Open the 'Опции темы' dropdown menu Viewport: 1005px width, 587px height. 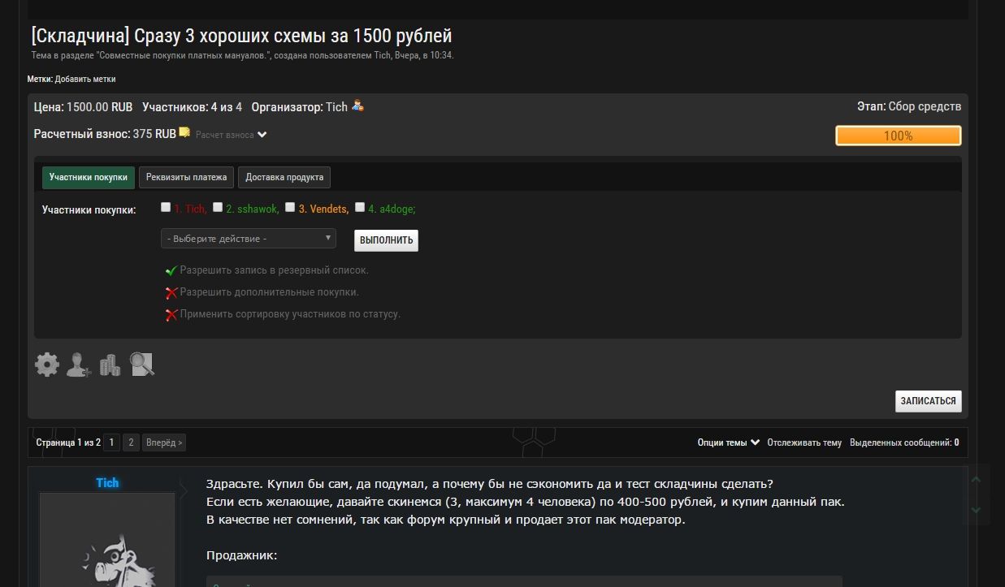(x=728, y=442)
